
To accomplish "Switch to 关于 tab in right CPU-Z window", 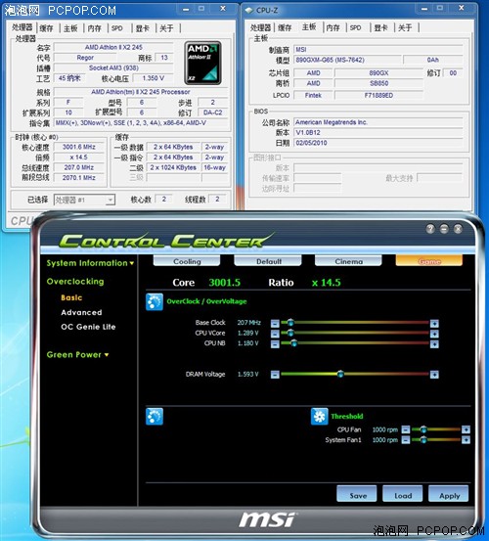I will pos(405,27).
